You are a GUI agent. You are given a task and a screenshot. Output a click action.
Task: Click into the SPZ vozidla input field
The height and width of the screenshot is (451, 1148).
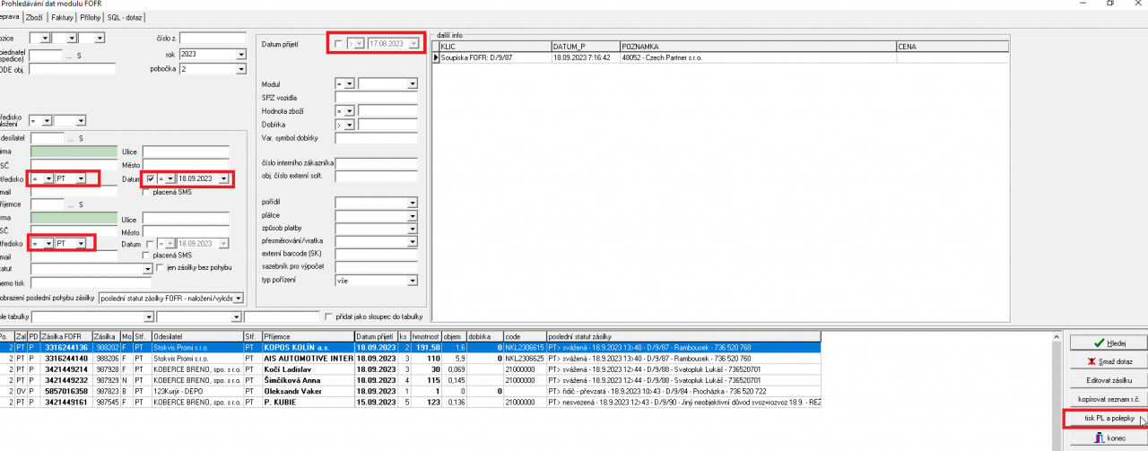[378, 97]
